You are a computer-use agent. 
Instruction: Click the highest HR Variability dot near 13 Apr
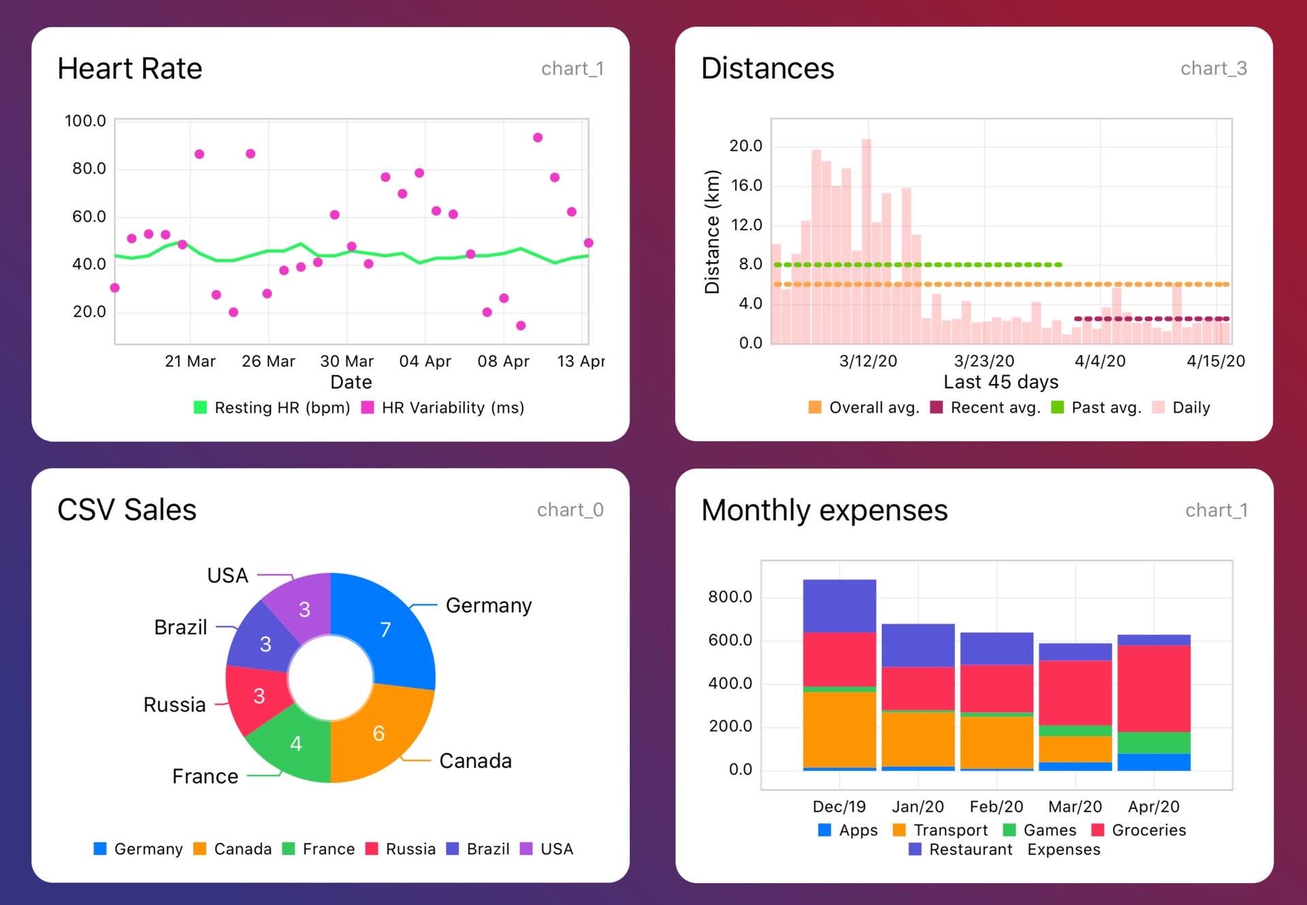538,138
